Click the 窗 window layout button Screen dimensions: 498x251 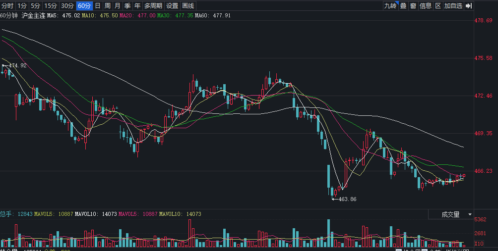tap(413, 6)
